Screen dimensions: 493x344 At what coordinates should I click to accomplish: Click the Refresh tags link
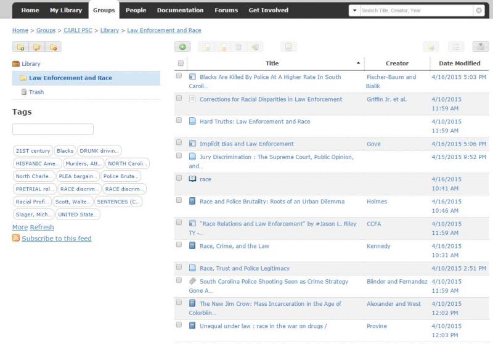click(42, 227)
